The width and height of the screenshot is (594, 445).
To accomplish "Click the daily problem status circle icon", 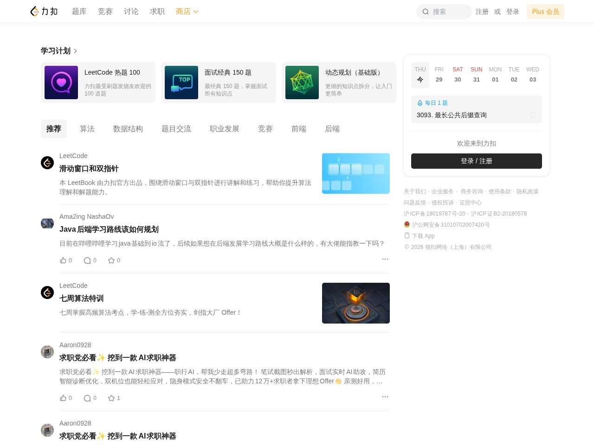I will pos(533,115).
